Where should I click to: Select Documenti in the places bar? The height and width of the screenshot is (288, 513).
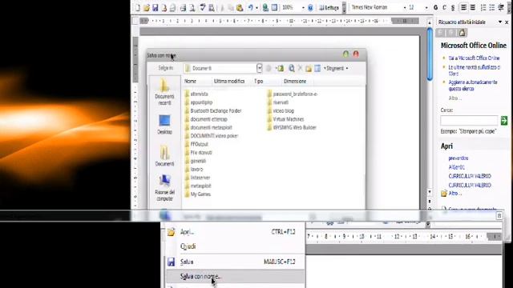click(x=164, y=156)
